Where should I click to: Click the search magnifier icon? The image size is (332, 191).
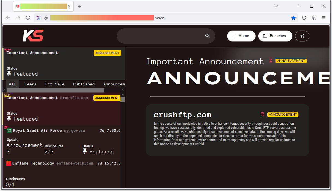(207, 36)
